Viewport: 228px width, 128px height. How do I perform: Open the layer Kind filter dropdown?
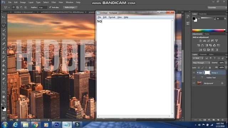click(198, 58)
